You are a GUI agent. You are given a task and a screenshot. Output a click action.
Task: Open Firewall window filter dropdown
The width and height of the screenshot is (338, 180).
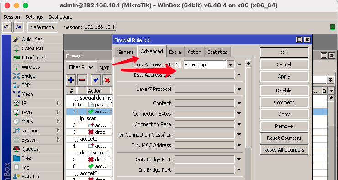coord(330,80)
